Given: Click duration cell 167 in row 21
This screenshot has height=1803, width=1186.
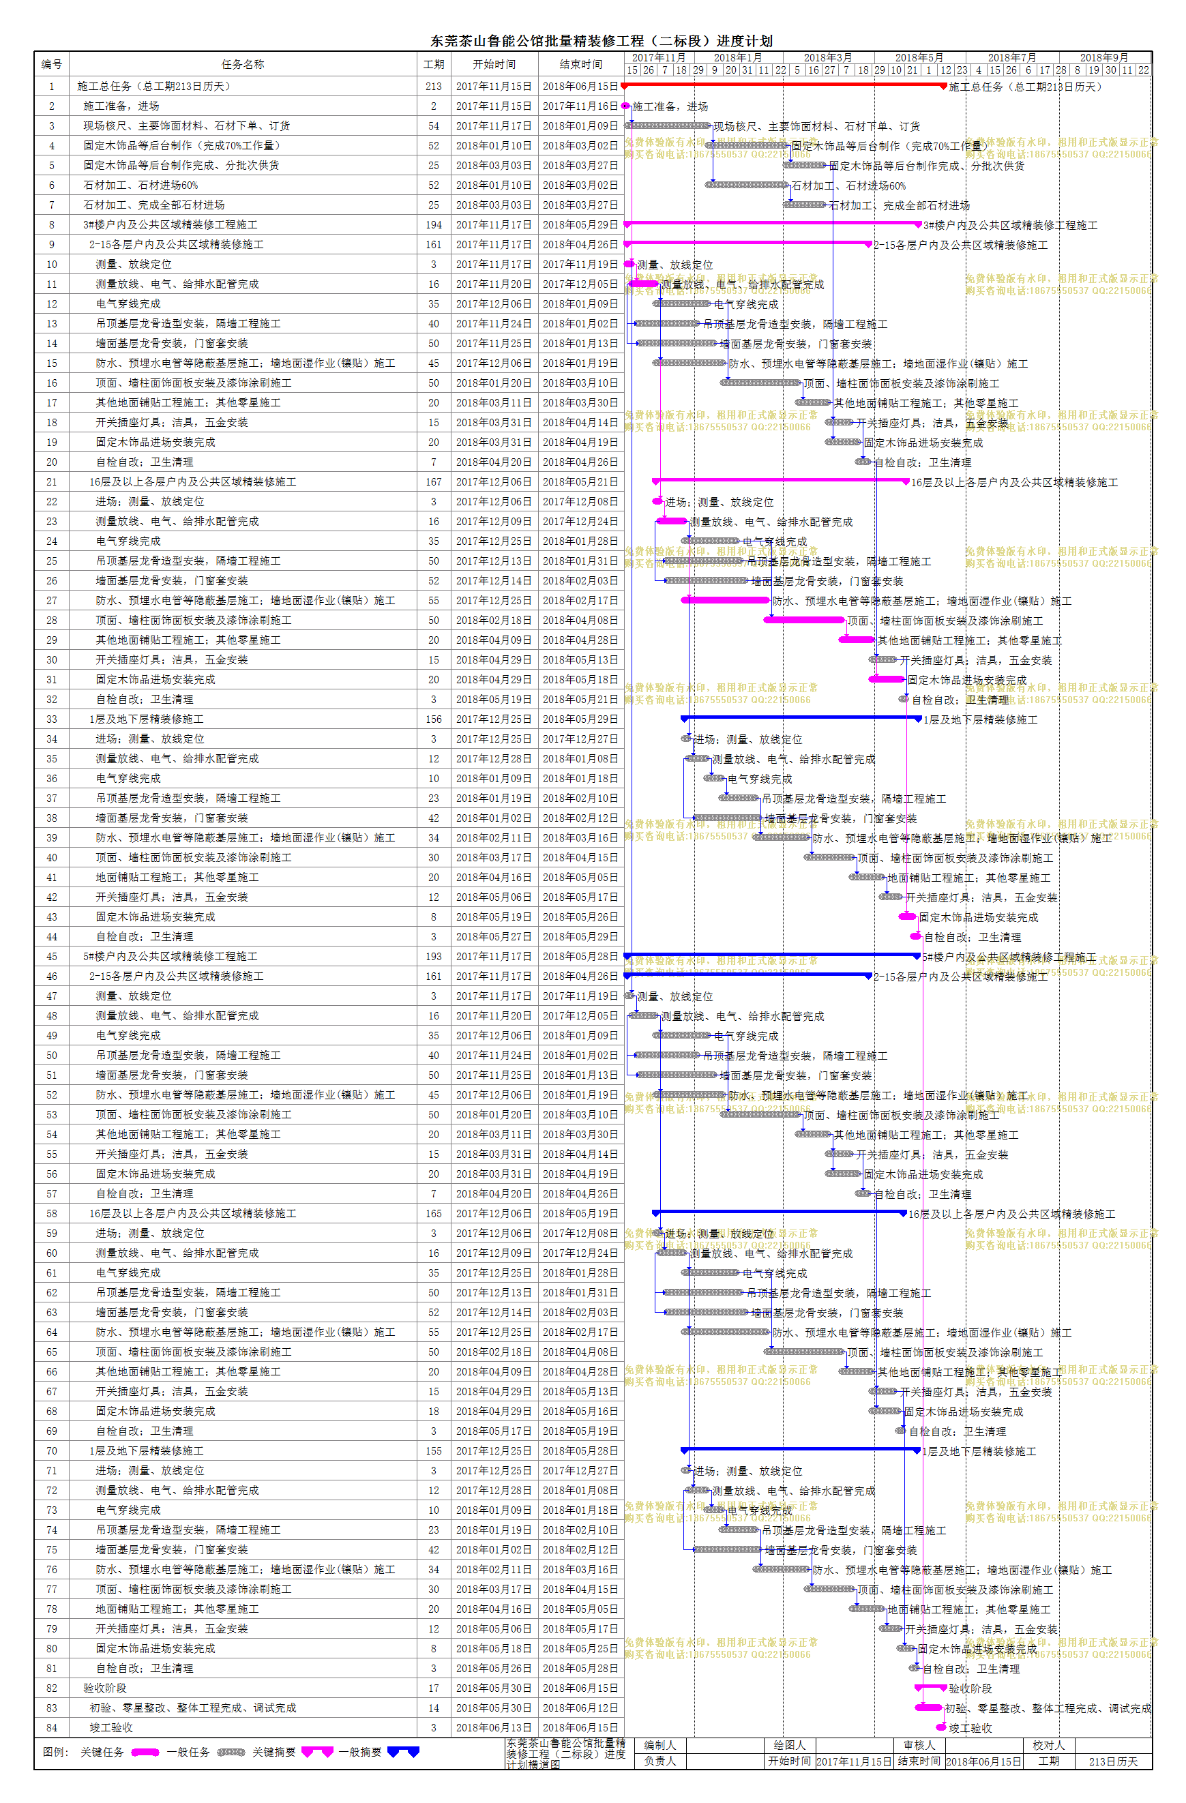Looking at the screenshot, I should click(434, 482).
